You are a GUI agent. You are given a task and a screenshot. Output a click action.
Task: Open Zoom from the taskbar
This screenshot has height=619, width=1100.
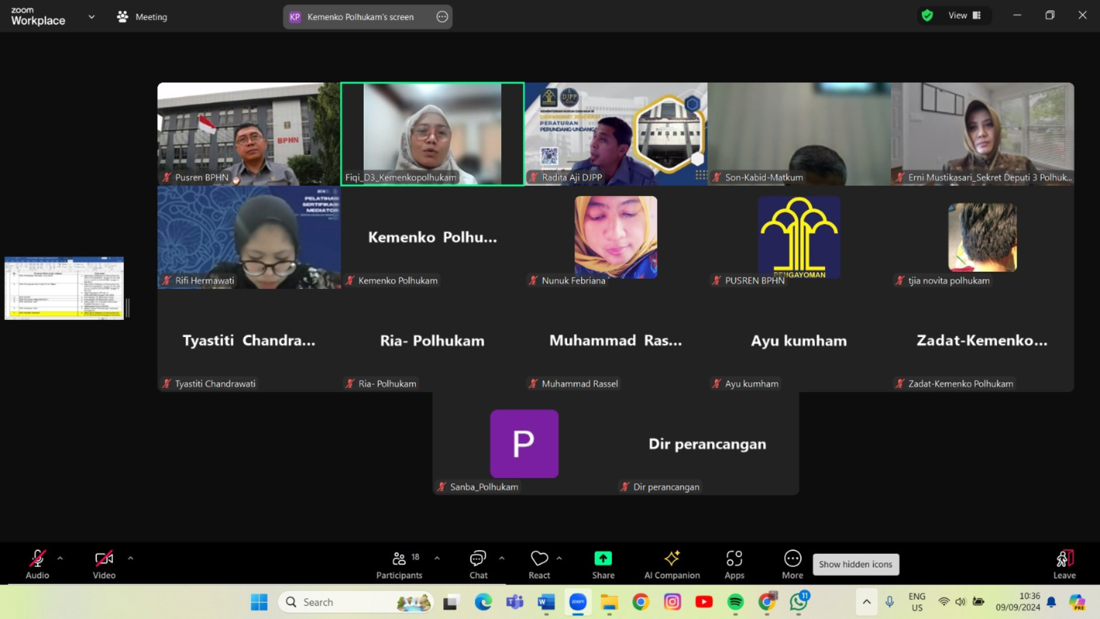pos(577,602)
